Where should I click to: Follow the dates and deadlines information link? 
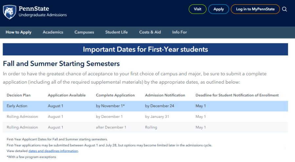(x=53, y=151)
